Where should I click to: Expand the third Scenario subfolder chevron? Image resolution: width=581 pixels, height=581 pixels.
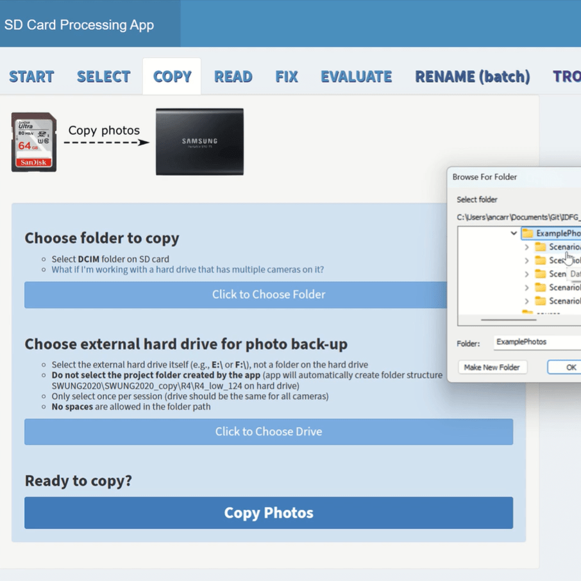click(526, 274)
